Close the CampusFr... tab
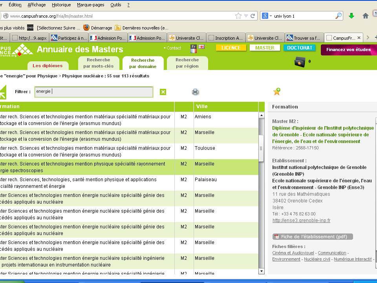 tap(359, 38)
